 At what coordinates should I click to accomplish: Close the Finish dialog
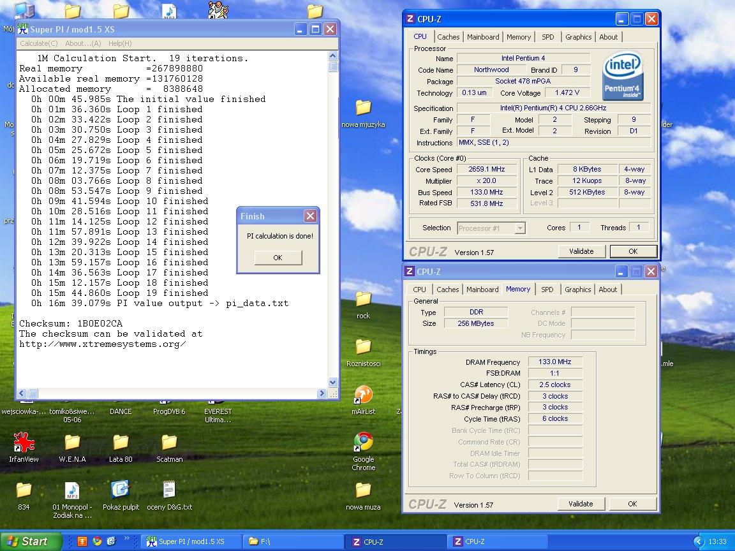(310, 216)
